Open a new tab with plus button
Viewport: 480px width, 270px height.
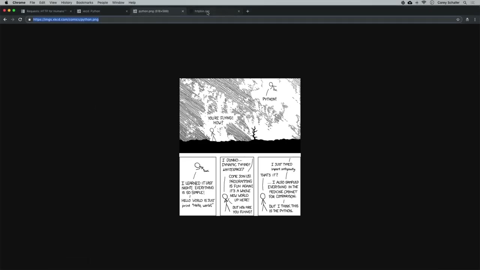coord(247,11)
